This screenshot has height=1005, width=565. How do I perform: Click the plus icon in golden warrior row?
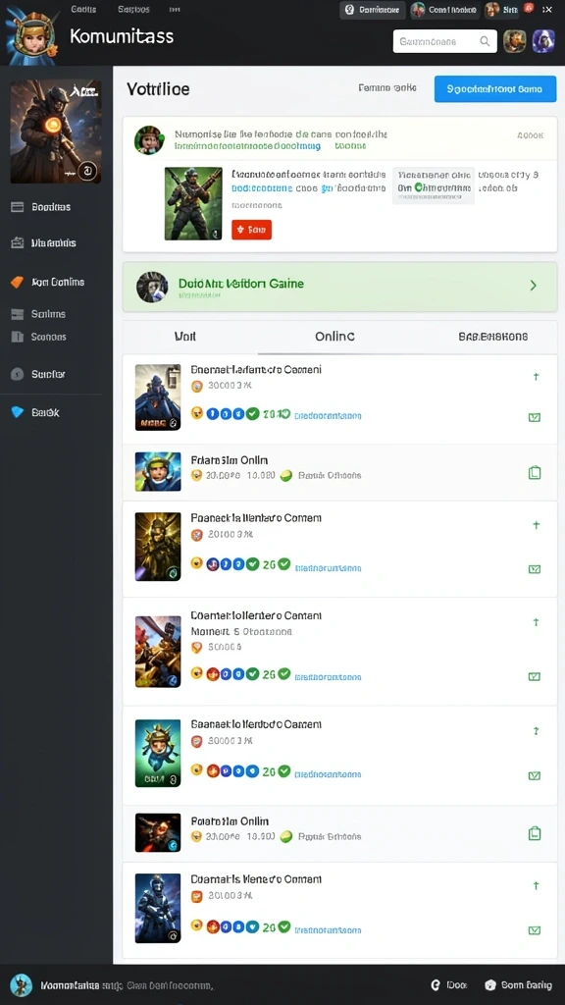[537, 525]
